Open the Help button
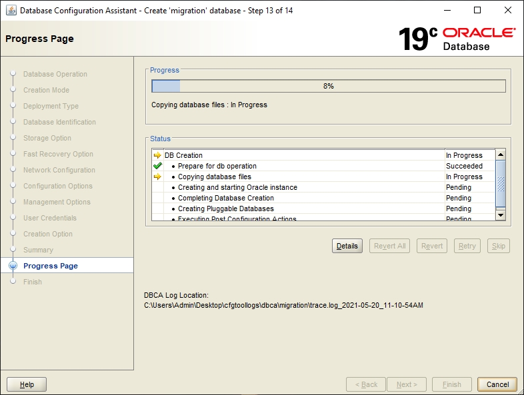The image size is (524, 395). [x=27, y=384]
